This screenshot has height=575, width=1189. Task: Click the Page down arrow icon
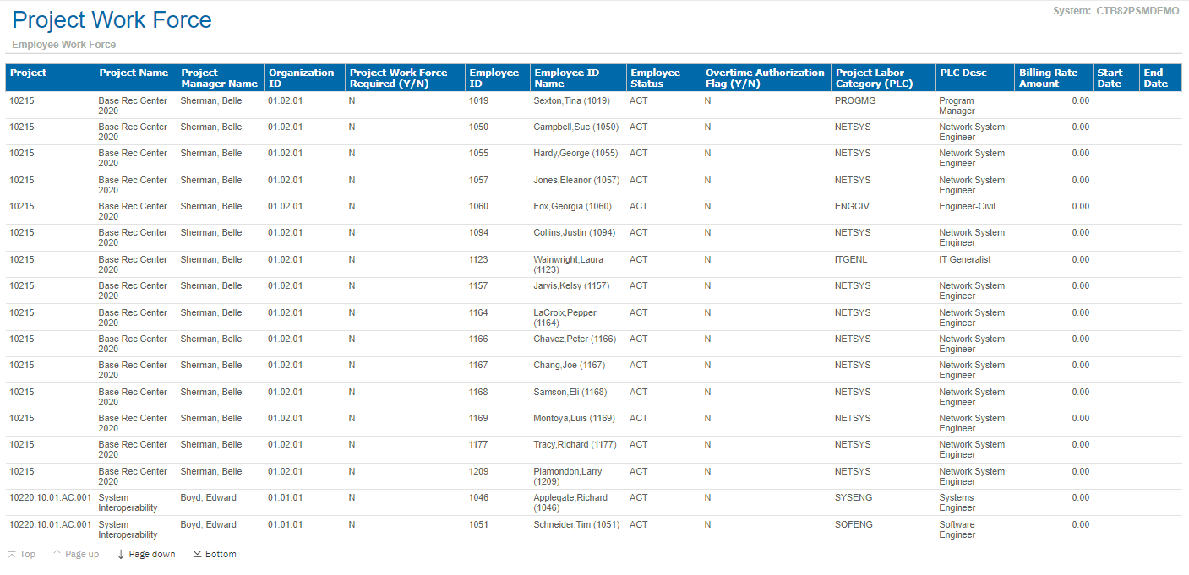coord(121,555)
